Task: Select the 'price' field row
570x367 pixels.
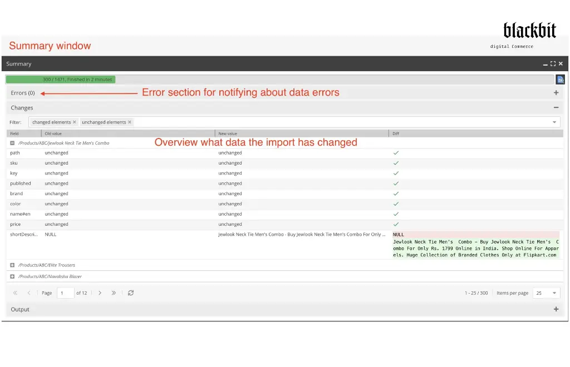Action: point(285,224)
